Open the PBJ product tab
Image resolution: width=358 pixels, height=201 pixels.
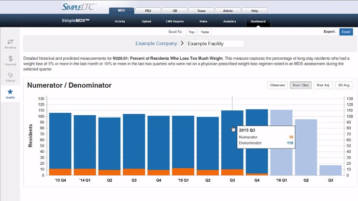pos(147,11)
